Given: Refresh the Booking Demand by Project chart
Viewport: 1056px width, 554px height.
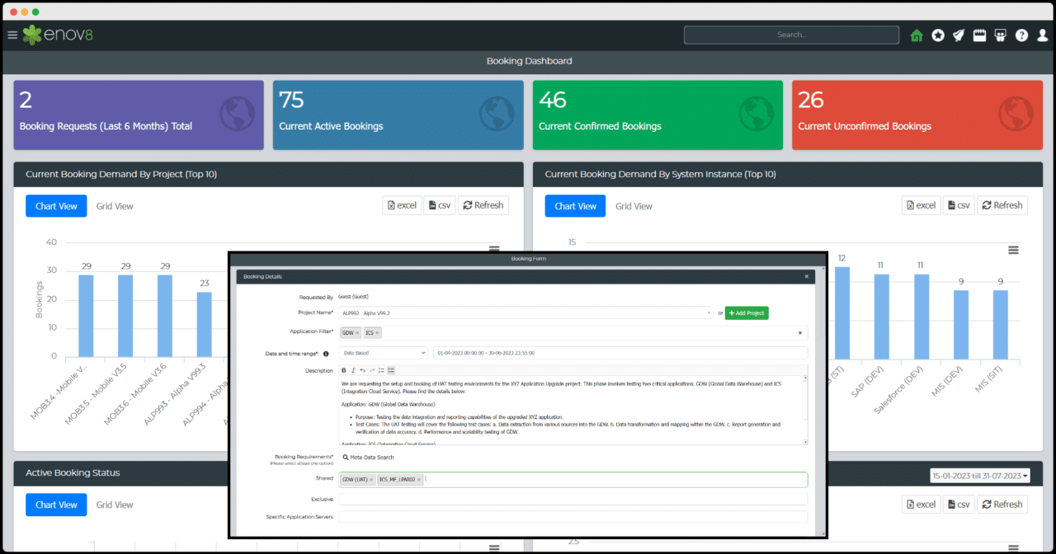Looking at the screenshot, I should click(483, 204).
